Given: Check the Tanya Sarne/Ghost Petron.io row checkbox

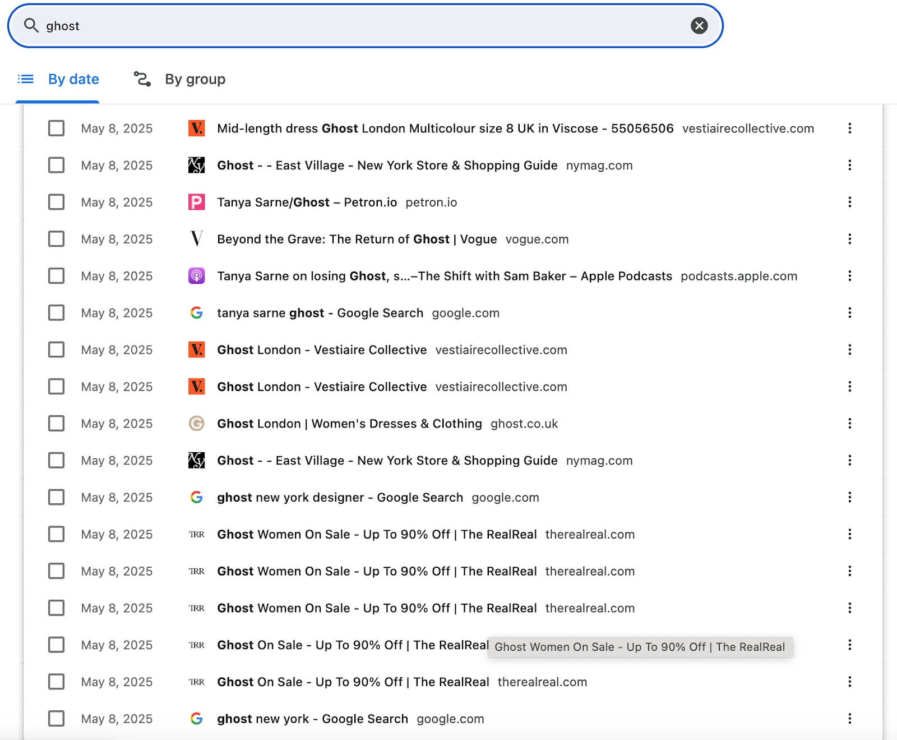Looking at the screenshot, I should click(x=56, y=202).
